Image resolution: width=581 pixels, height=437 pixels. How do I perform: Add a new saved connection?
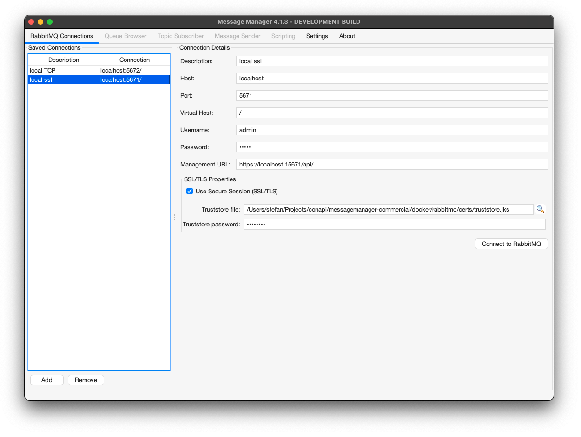[x=46, y=380]
